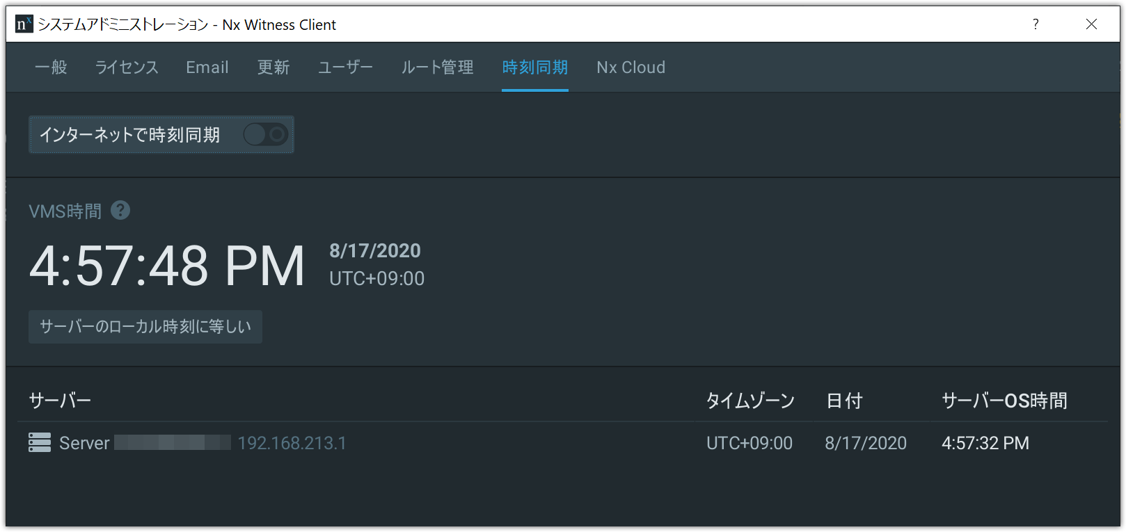Click the VMS時間 help question mark icon
The image size is (1126, 532).
tap(120, 210)
